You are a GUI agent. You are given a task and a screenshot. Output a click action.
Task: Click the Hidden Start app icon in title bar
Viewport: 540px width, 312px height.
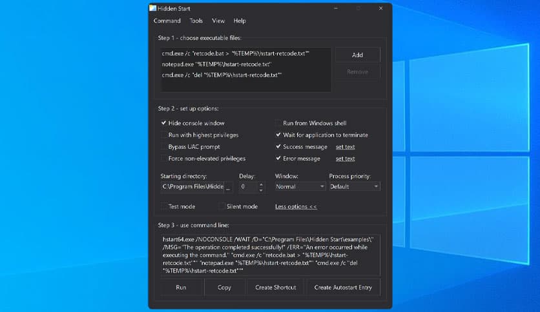point(152,8)
